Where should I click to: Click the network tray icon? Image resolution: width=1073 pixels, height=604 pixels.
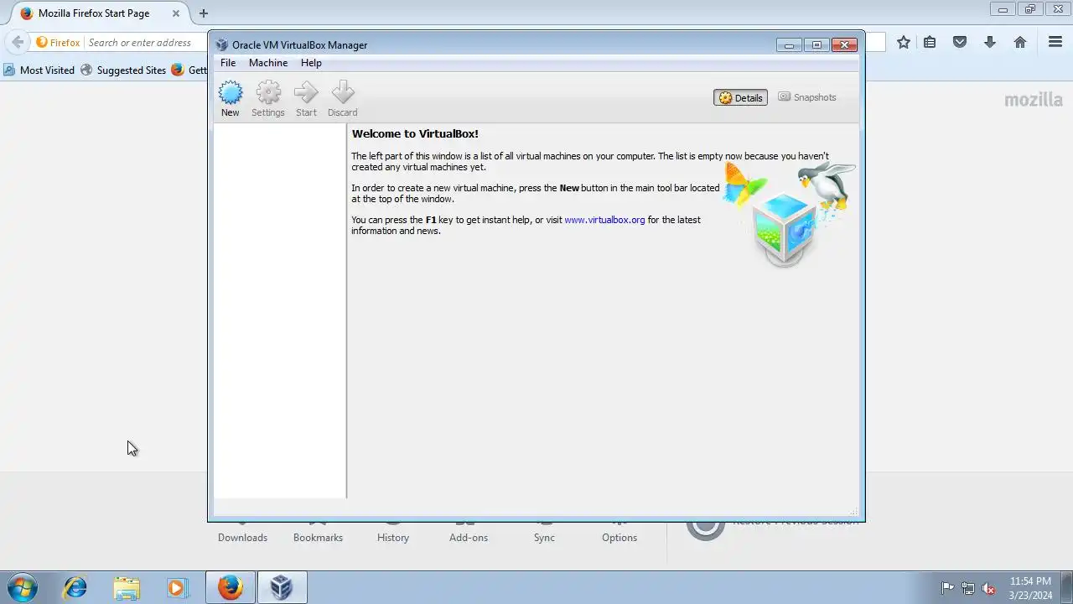(968, 588)
